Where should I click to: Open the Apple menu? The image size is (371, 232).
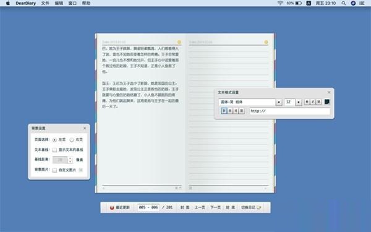[8, 3]
